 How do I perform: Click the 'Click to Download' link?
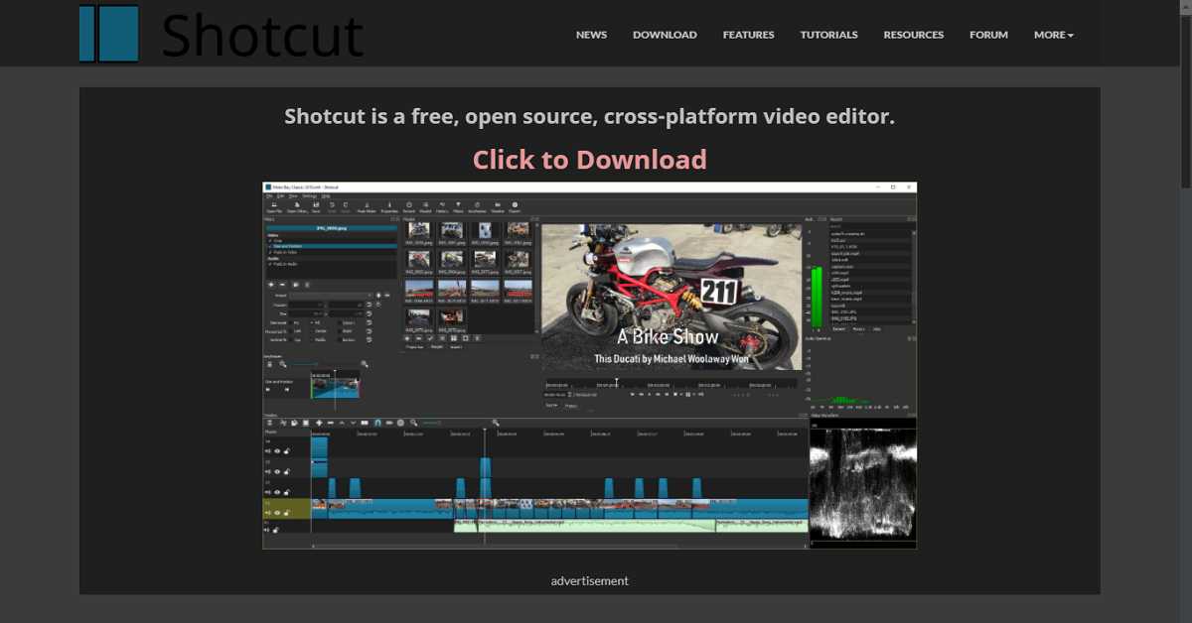[590, 159]
